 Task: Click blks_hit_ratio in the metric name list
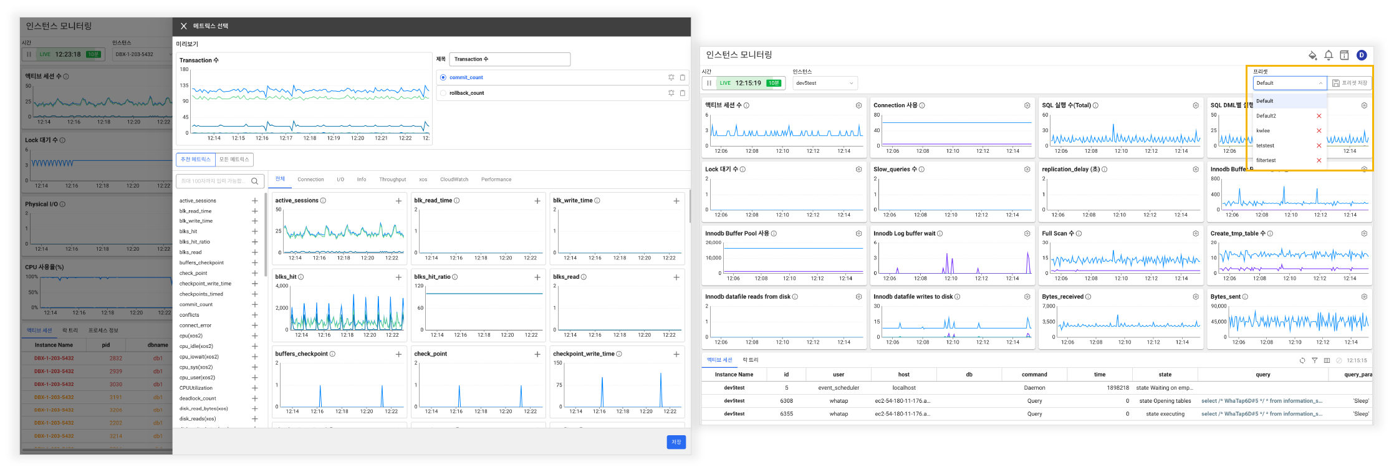click(195, 242)
